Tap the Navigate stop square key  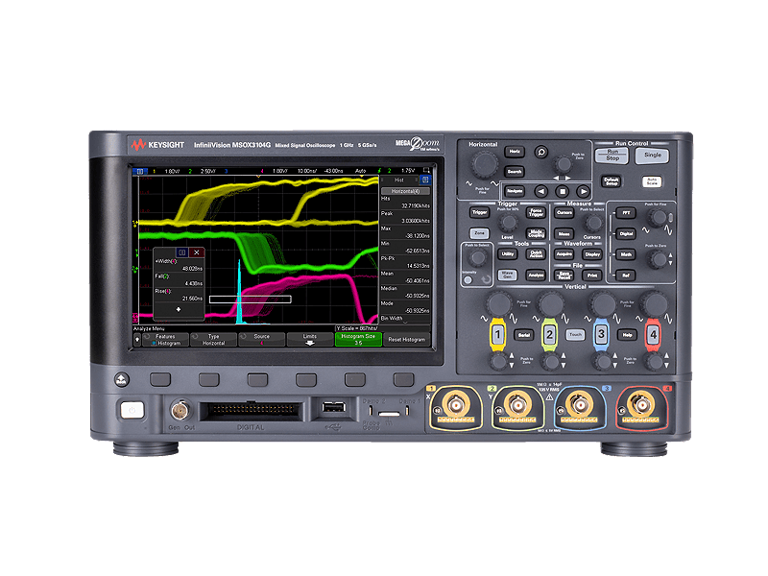(x=563, y=191)
